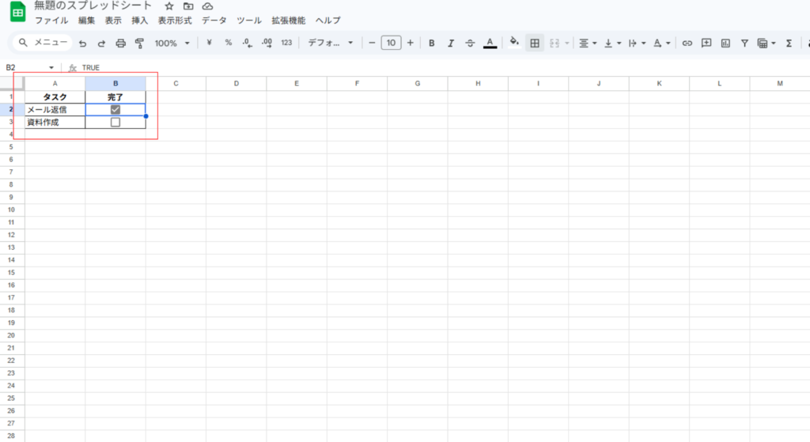The image size is (810, 442).
Task: Open the horizontal align dropdown
Action: (x=587, y=43)
